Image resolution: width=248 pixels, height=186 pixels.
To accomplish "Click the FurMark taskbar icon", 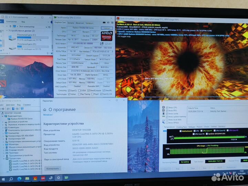I will pyautogui.click(x=35, y=178).
